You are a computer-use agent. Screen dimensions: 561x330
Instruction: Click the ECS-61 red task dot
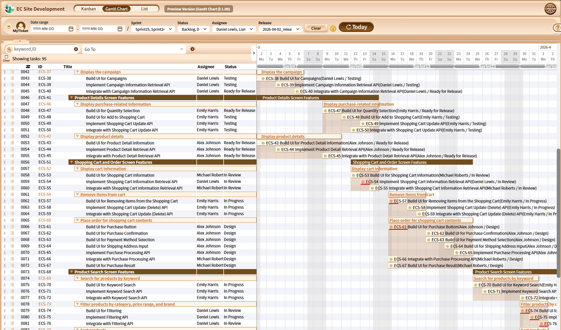[x=391, y=227]
